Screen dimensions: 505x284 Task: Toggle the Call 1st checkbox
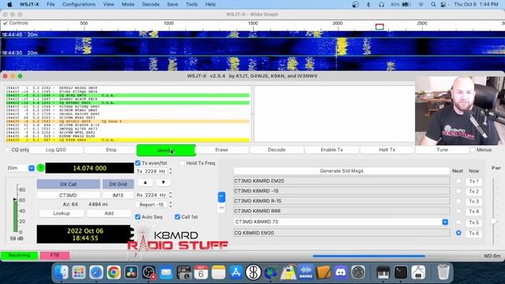click(x=178, y=217)
